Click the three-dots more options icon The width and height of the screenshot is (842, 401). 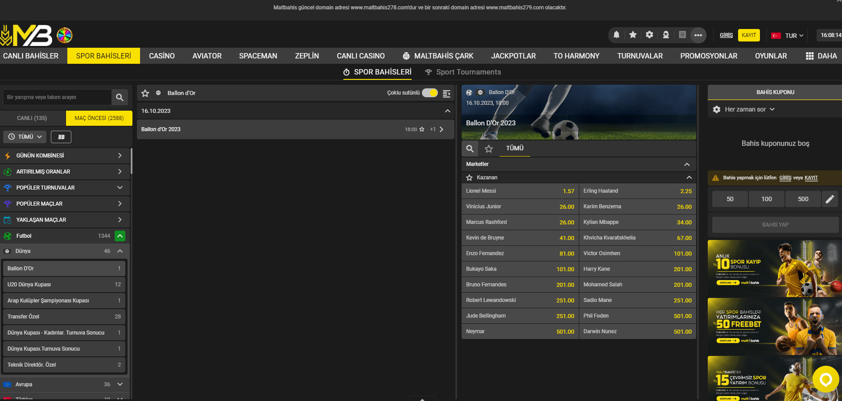(x=698, y=35)
